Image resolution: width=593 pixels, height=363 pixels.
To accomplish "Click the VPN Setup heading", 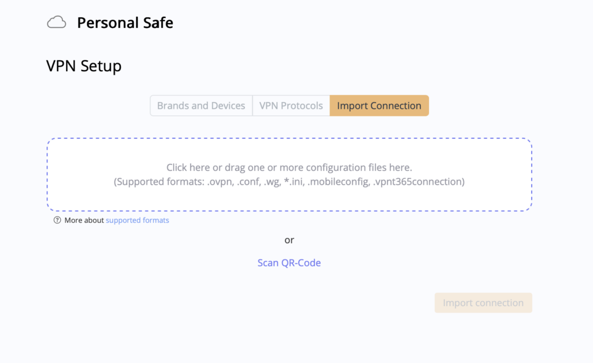I will 83,65.
